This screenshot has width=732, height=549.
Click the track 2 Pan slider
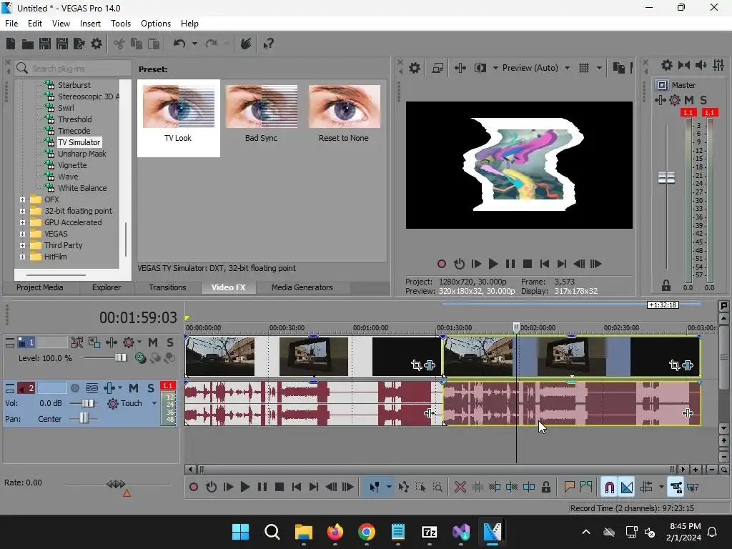[84, 418]
